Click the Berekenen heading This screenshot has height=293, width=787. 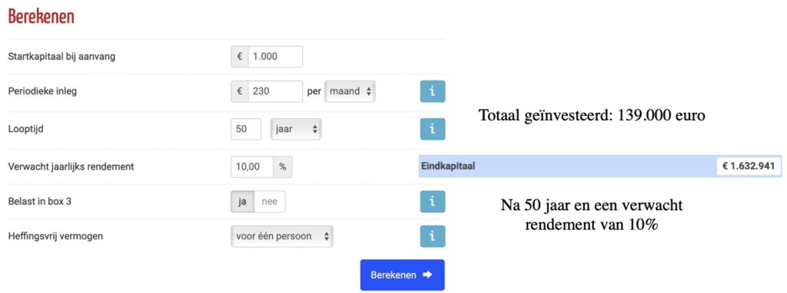click(42, 17)
